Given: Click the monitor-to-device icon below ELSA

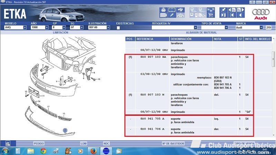Looking at the screenshot, I should pos(194,15).
